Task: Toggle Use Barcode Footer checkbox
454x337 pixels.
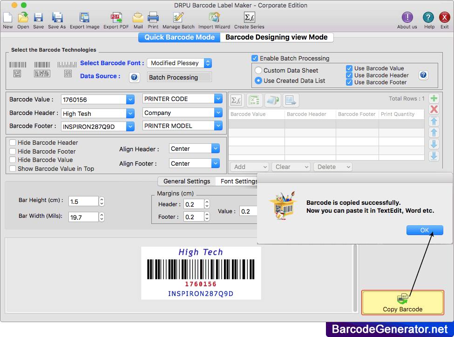Action: coord(349,82)
